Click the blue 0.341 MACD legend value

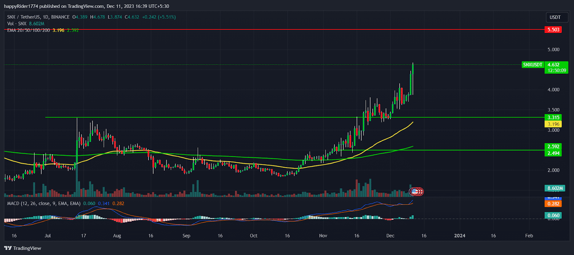(104, 203)
